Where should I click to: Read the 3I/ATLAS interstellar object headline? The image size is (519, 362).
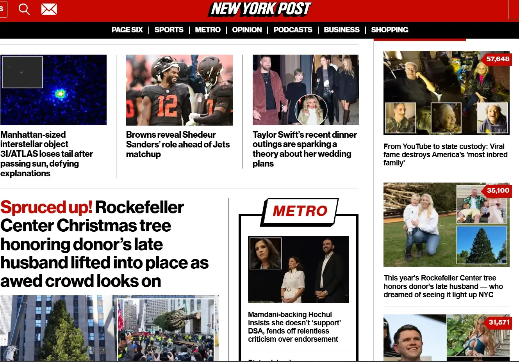[47, 154]
